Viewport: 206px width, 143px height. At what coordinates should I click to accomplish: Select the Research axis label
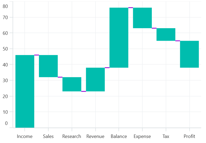point(72,136)
